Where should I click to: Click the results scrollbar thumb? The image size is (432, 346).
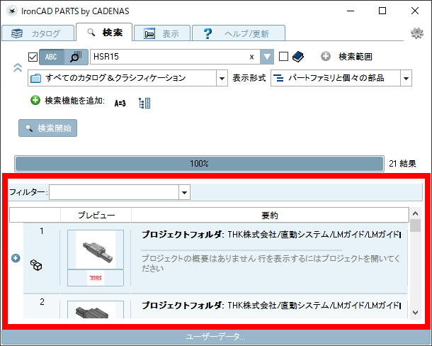point(416,225)
